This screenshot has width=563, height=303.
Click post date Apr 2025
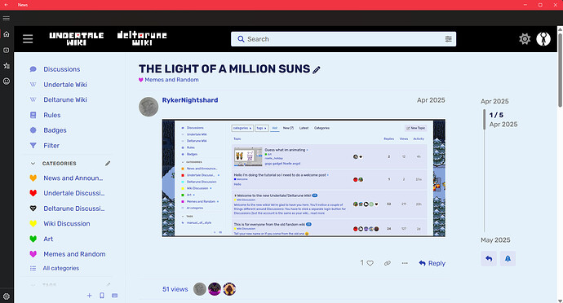(431, 100)
